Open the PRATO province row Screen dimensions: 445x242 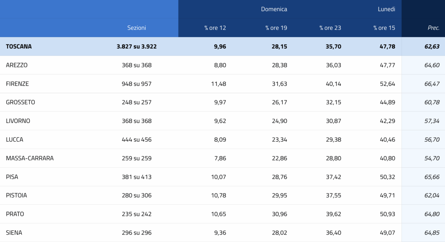click(x=15, y=214)
